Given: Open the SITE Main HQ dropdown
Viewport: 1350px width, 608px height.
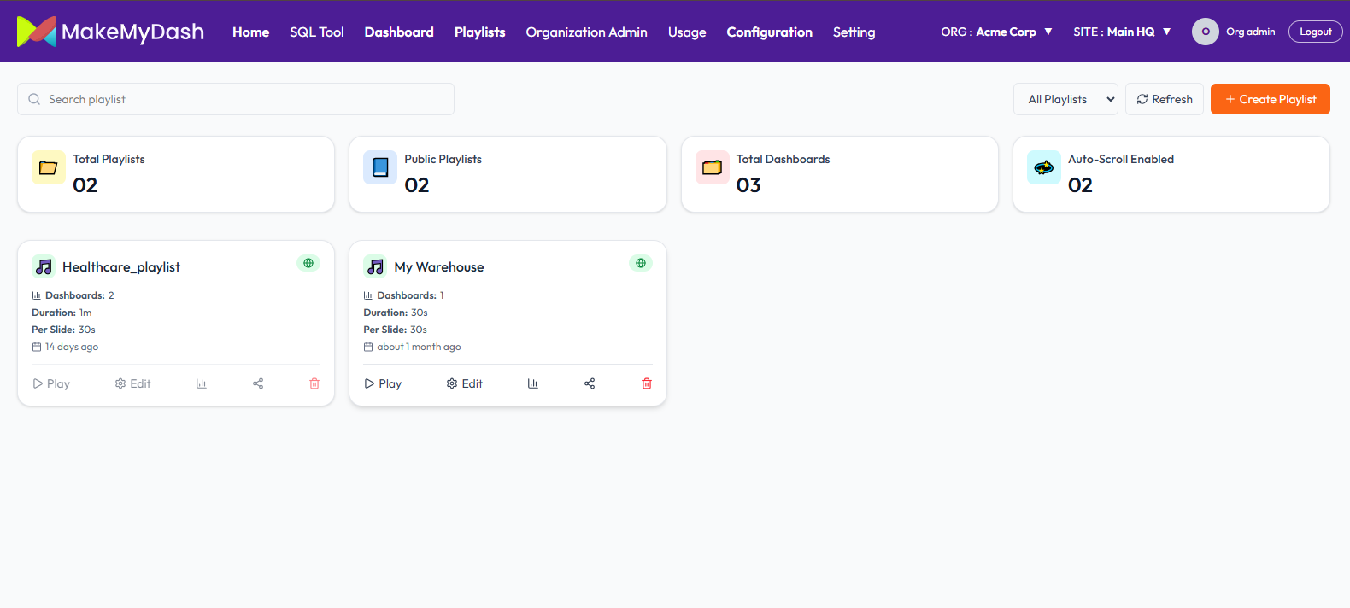Looking at the screenshot, I should [x=1122, y=32].
